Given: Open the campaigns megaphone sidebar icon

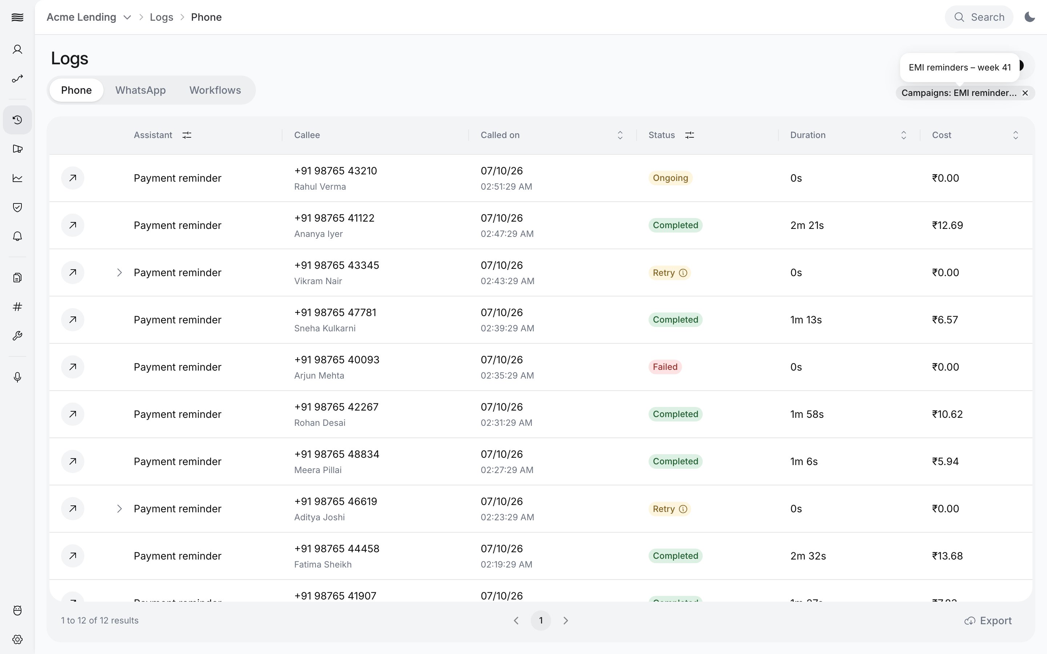Looking at the screenshot, I should pos(17,149).
